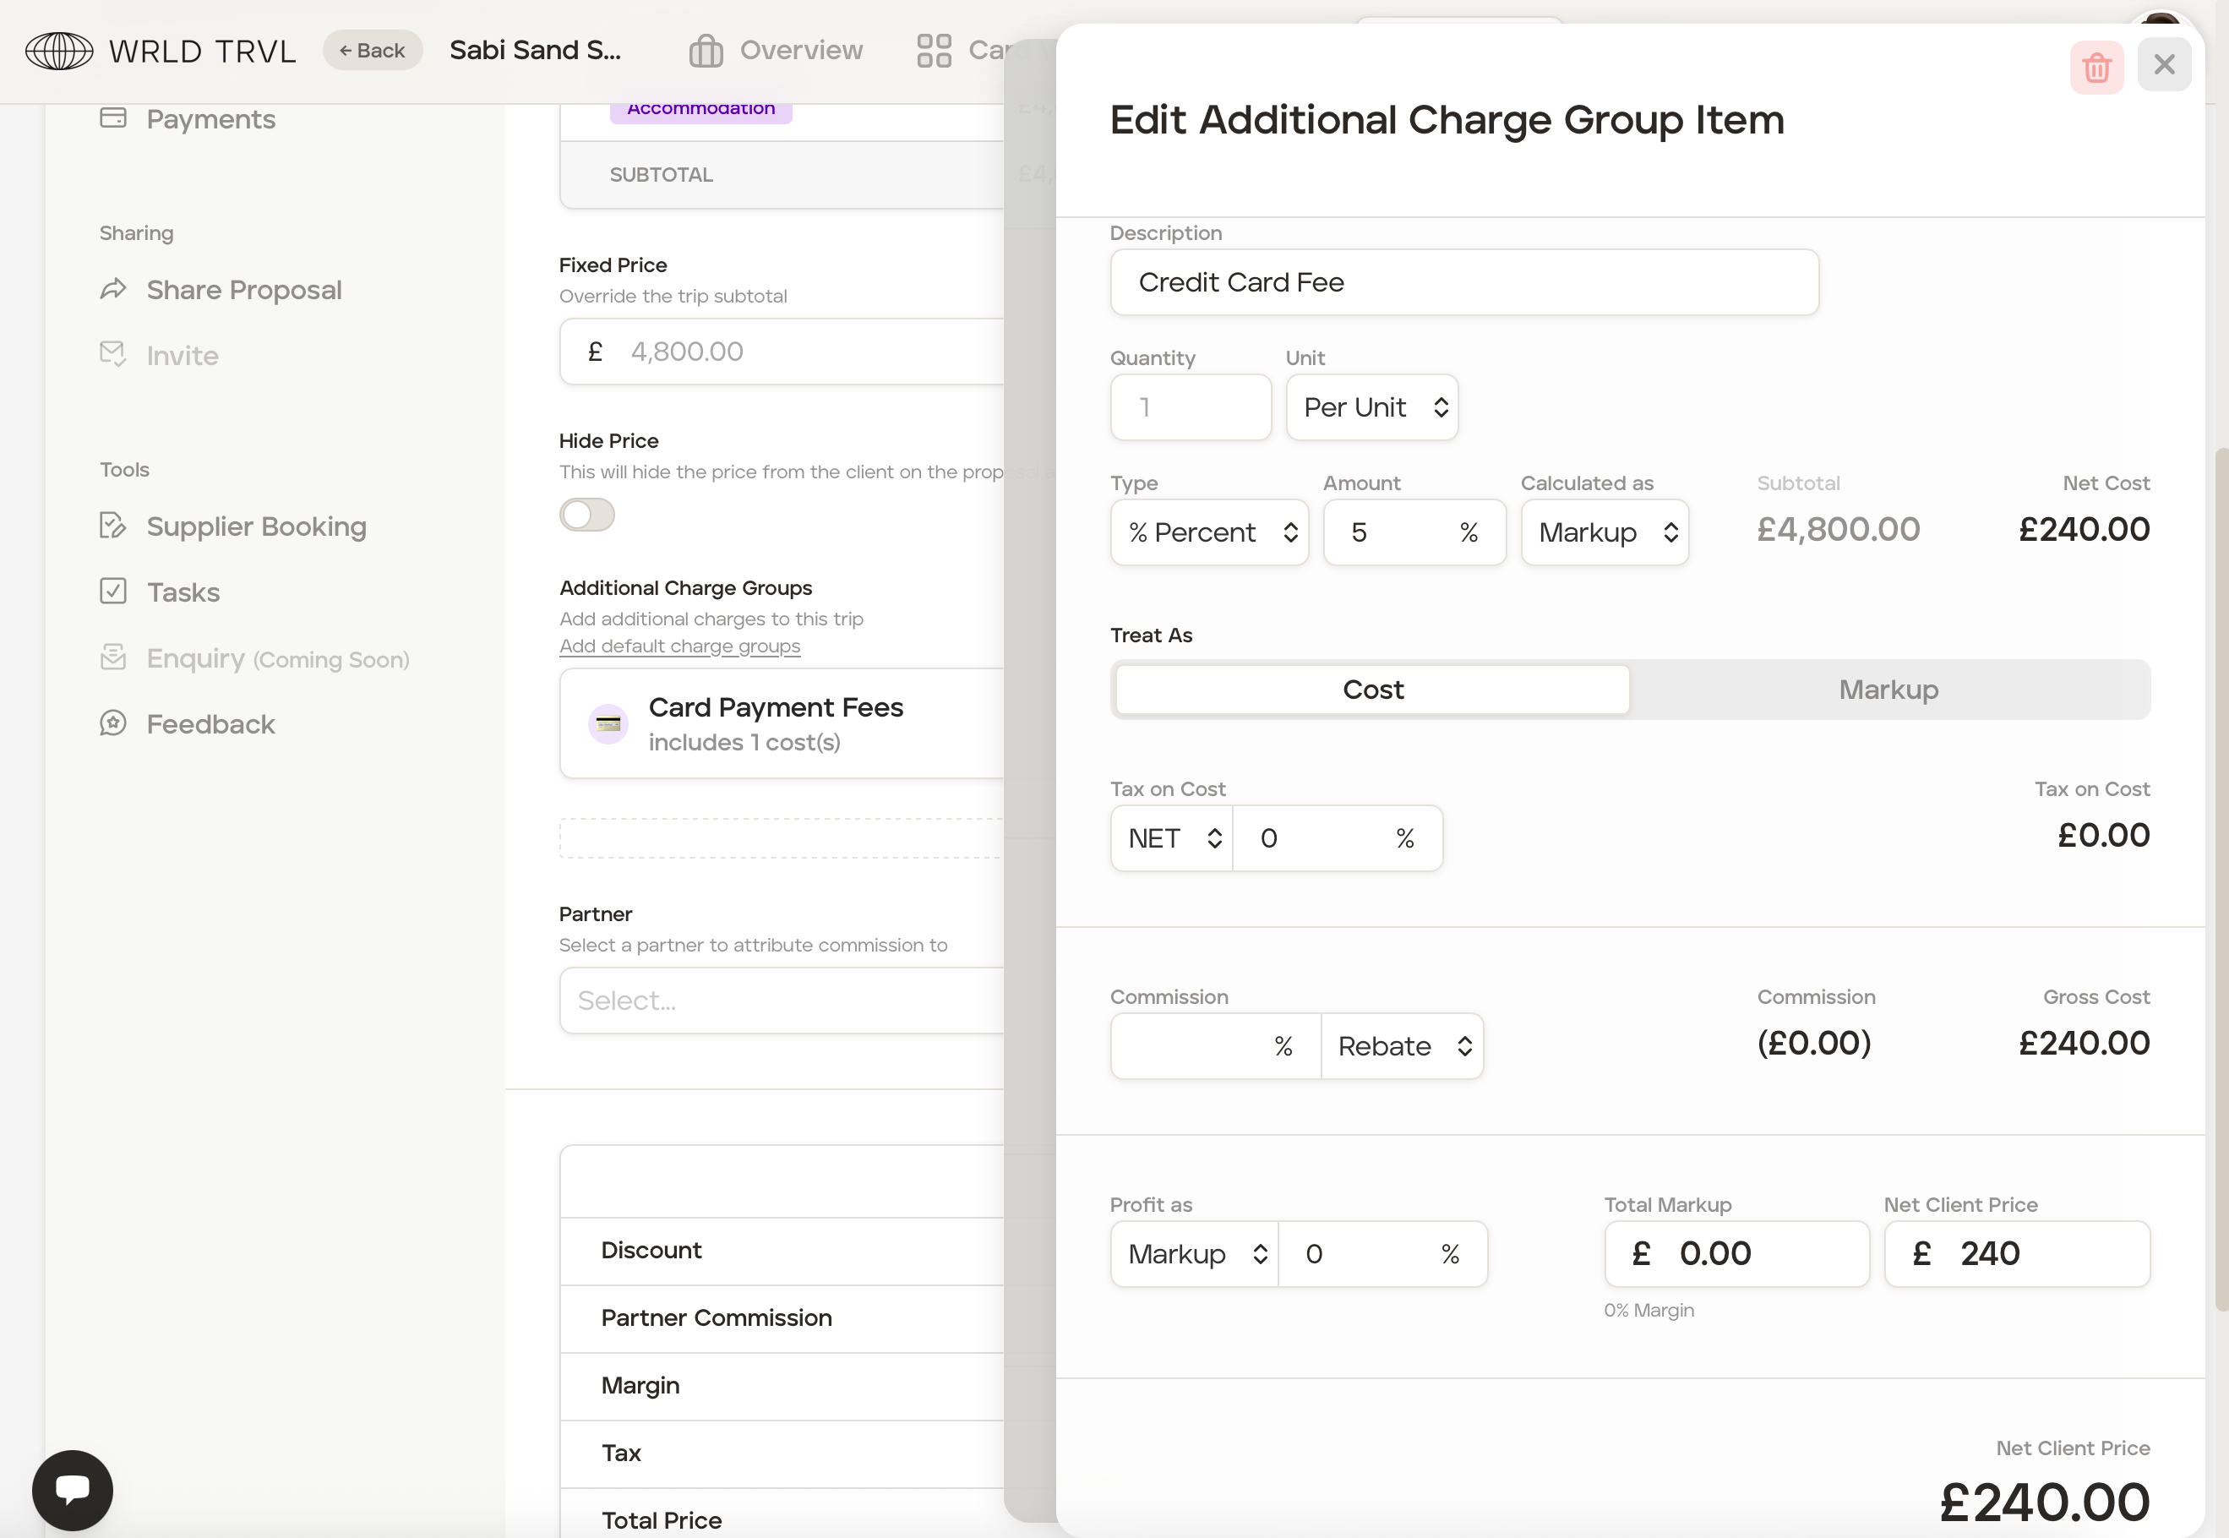Click the Back button

tap(372, 50)
